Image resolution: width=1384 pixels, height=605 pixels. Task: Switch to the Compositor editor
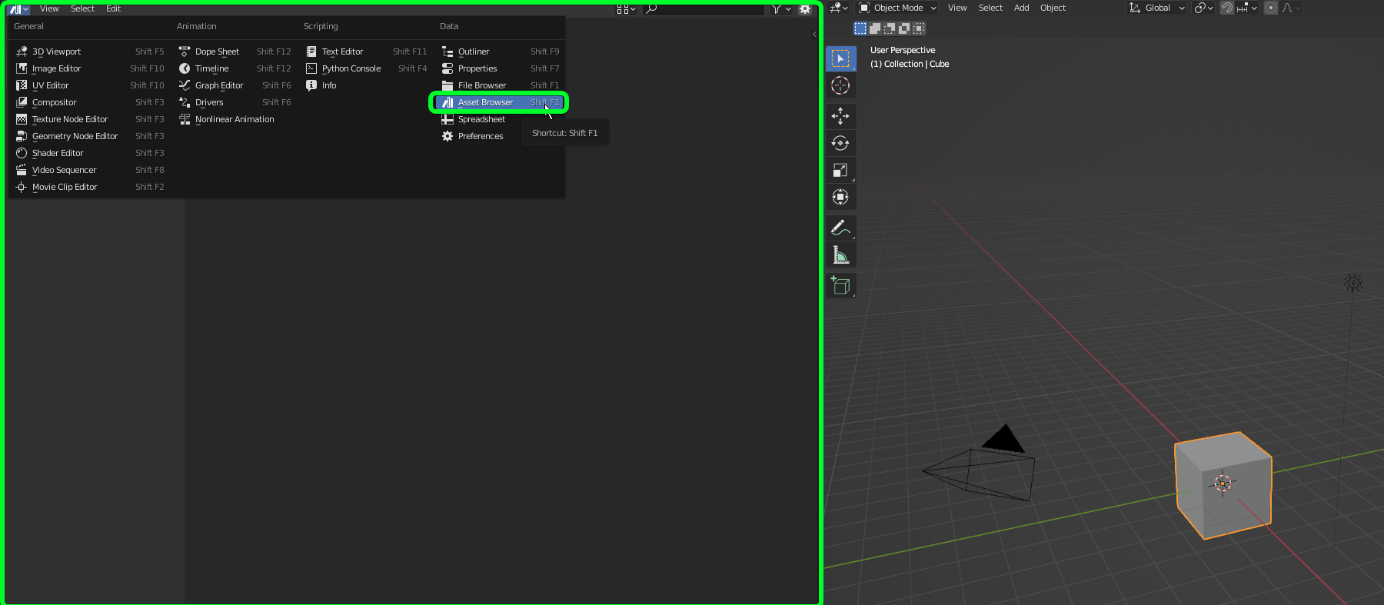click(x=90, y=102)
